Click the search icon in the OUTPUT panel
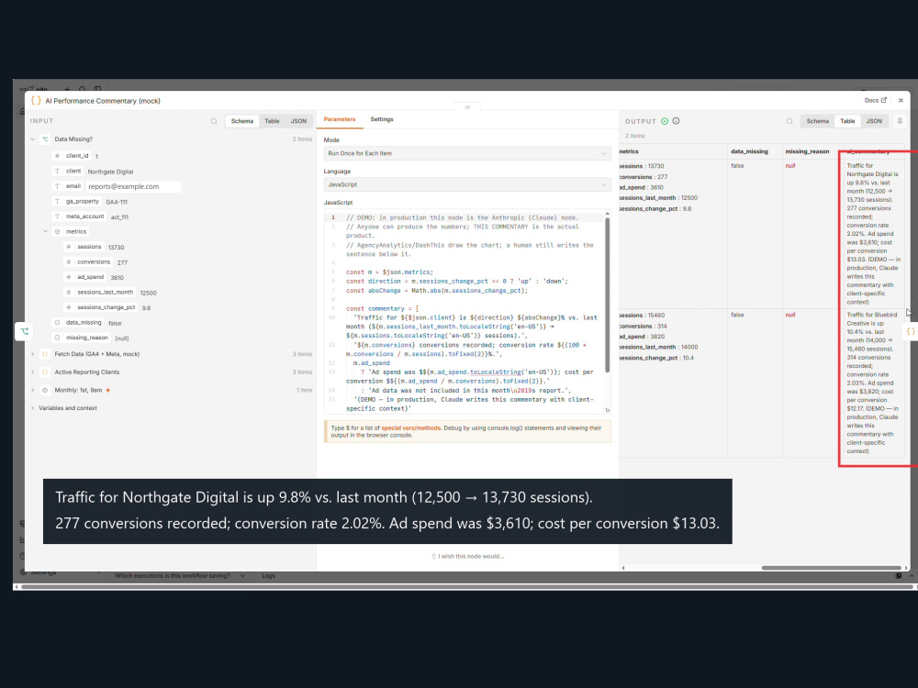The height and width of the screenshot is (688, 918). pos(789,121)
